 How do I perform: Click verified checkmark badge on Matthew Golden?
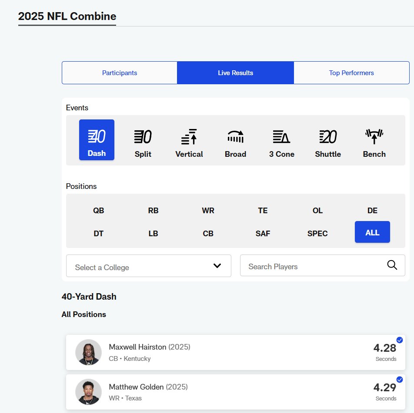pyautogui.click(x=400, y=380)
